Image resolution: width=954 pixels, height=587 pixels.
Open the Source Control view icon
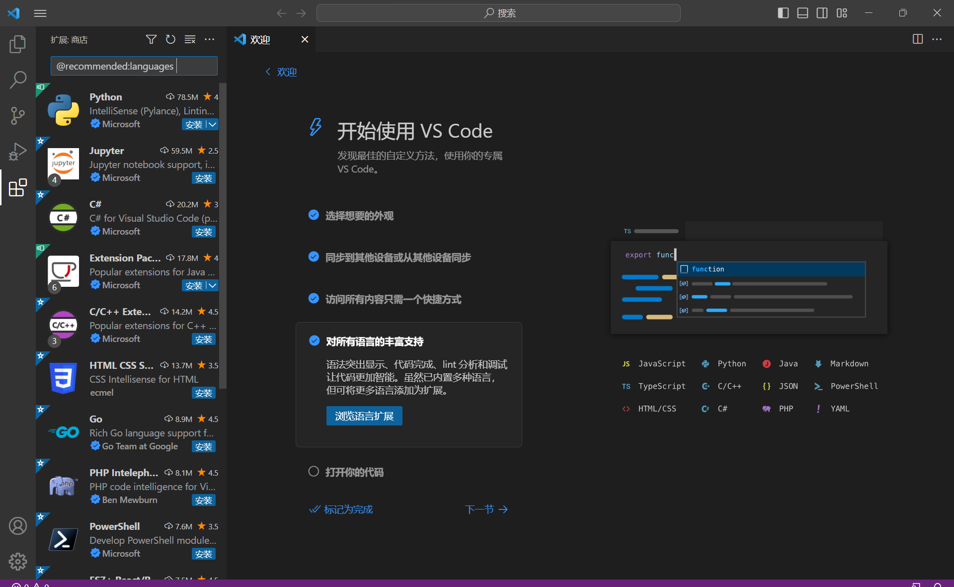pyautogui.click(x=17, y=115)
